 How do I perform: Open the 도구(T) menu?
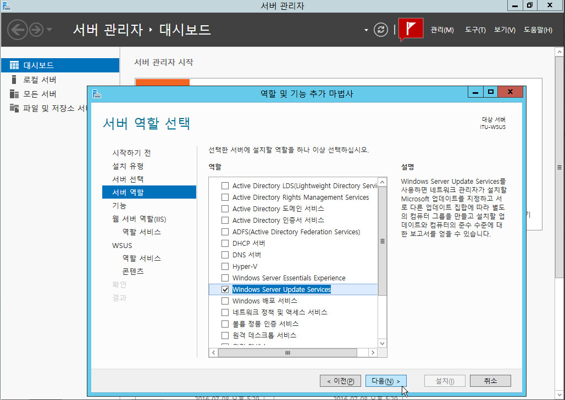coord(475,30)
